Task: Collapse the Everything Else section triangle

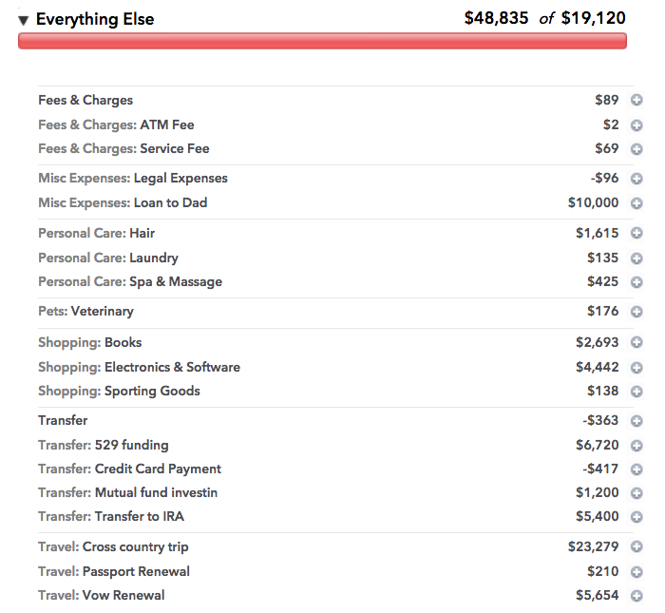Action: (x=24, y=20)
